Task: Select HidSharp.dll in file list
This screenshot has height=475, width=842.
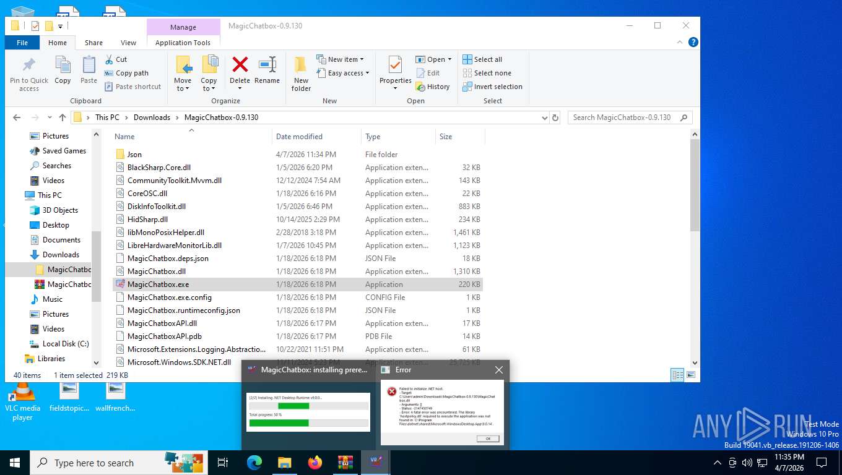Action: point(298,220)
